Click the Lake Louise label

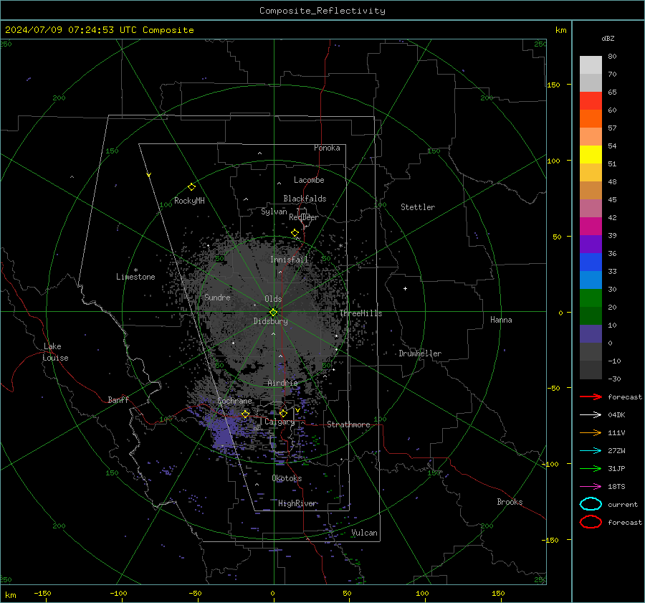coord(55,352)
